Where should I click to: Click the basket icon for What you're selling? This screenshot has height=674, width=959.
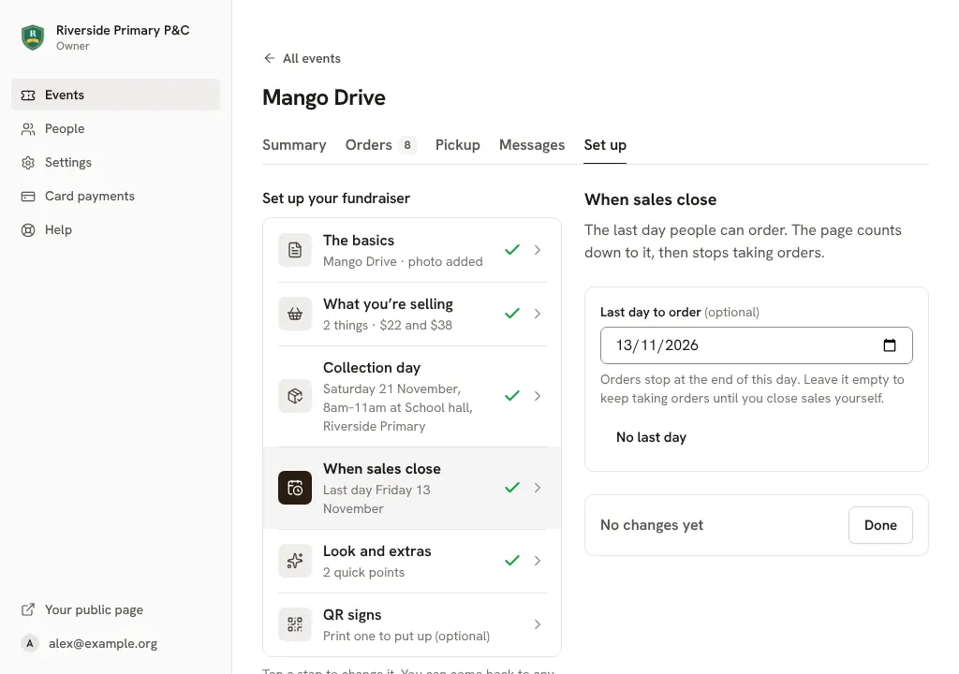(x=295, y=314)
